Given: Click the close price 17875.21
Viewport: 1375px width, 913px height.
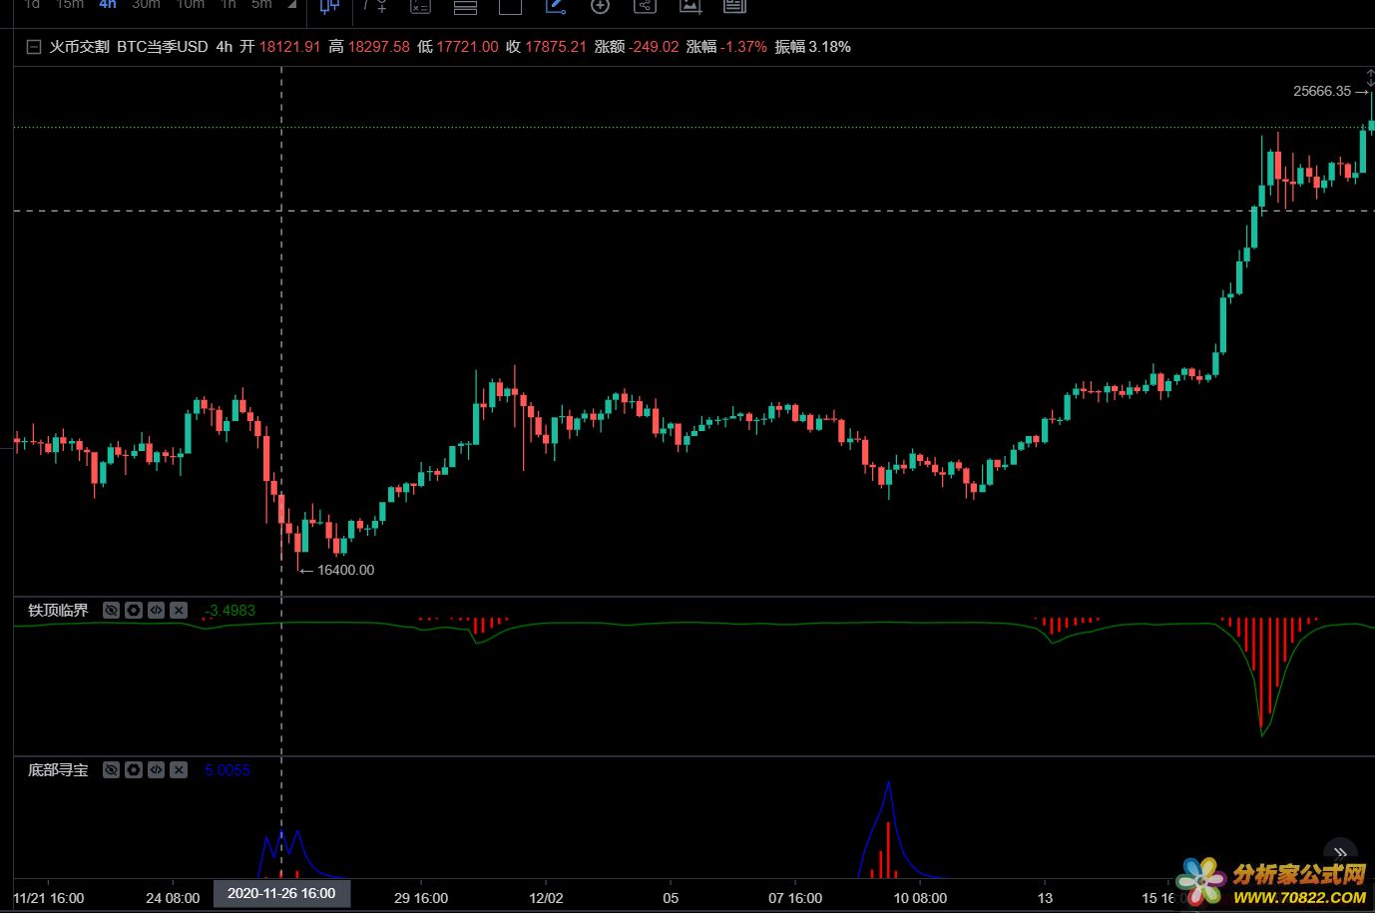Looking at the screenshot, I should (x=556, y=47).
